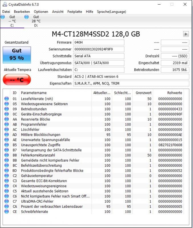Click status icon for Gehäusetemperatur

(7, 176)
